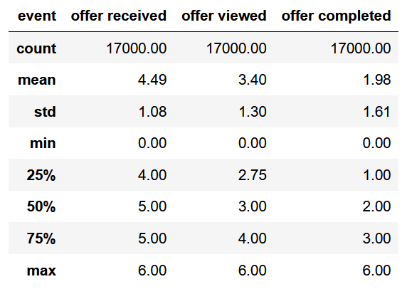Select the 'mean' row label
407x294 pixels.
(37, 80)
